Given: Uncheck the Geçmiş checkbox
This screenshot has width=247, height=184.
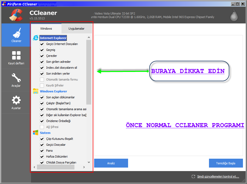Looking at the screenshot, I should coord(42,50).
